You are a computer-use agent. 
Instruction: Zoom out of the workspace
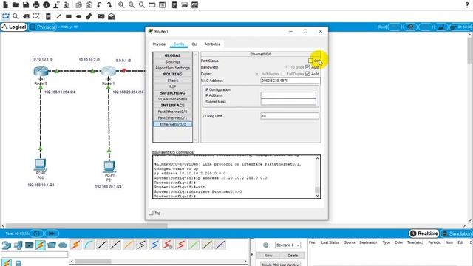click(141, 5)
